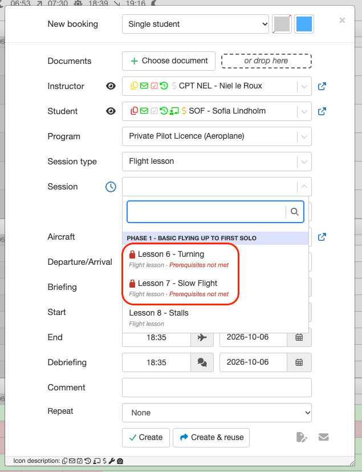This screenshot has width=362, height=472.
Task: Open the Program field Private Pilot Licence
Action: (217, 136)
